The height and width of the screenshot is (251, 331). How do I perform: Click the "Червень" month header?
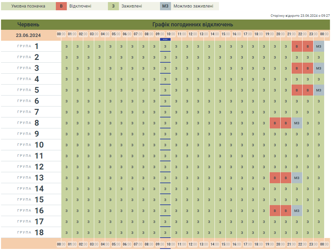click(28, 25)
